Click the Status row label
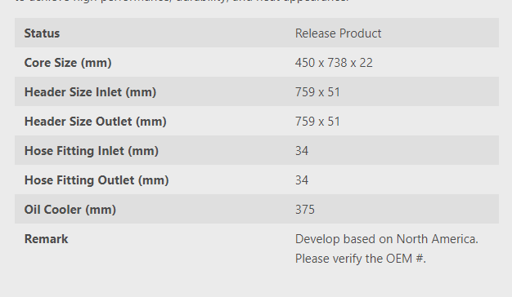512x297 pixels. (42, 33)
